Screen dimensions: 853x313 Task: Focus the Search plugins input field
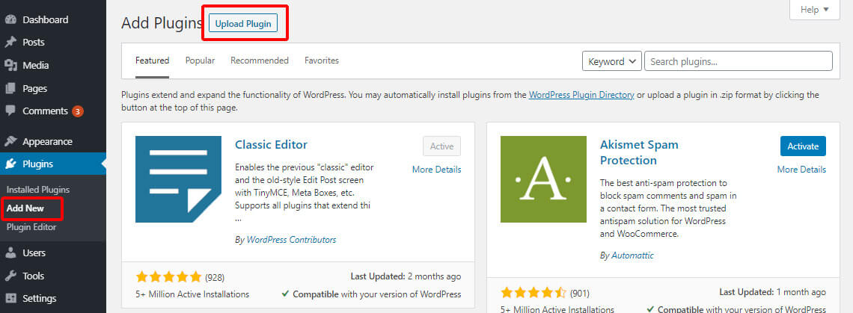click(739, 61)
